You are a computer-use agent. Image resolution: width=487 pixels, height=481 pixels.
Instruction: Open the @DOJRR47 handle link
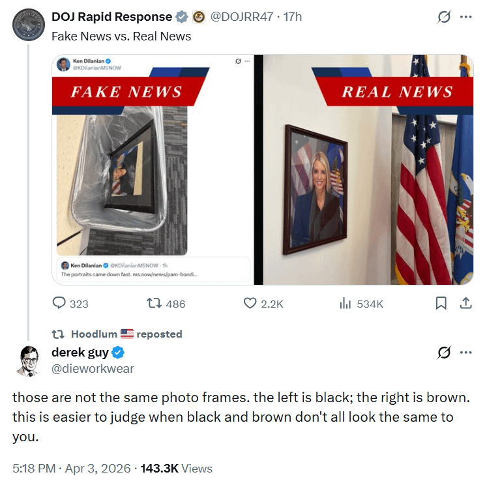(242, 17)
